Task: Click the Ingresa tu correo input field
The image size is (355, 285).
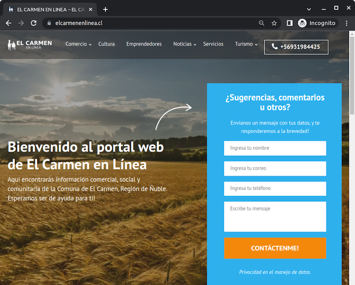Action: (275, 168)
